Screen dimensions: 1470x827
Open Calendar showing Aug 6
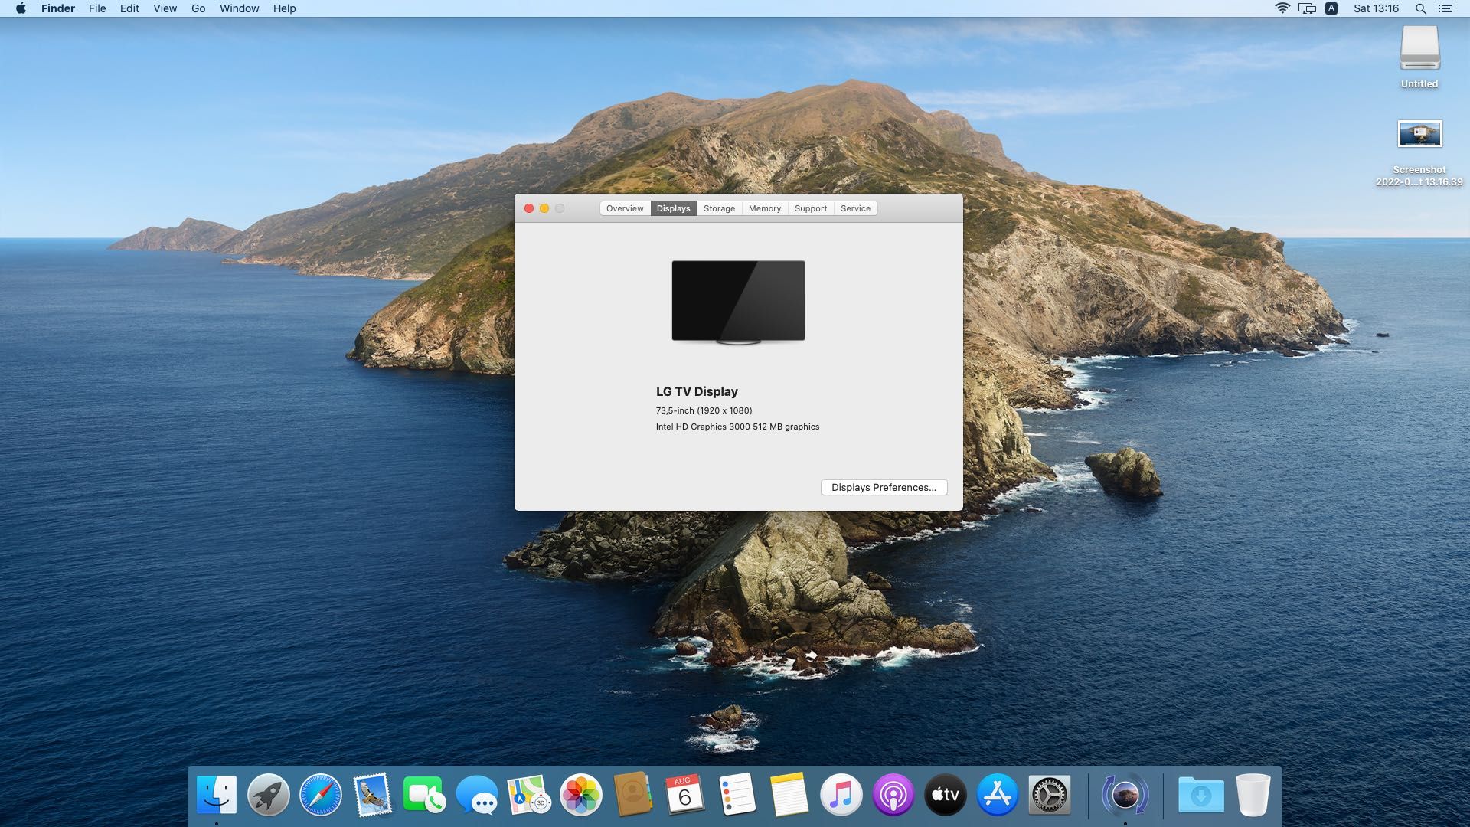(685, 795)
